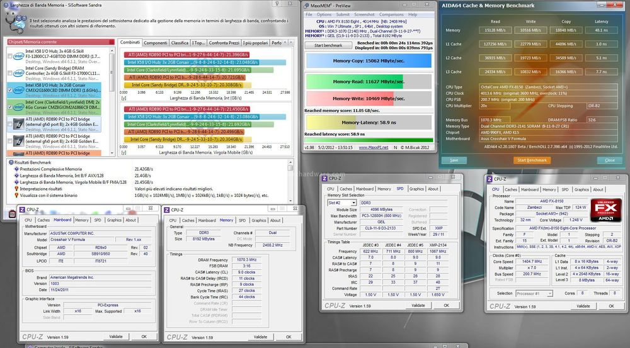Image resolution: width=630 pixels, height=348 pixels.
Task: Open the Chipset/Memoria corrente dropdown
Action: point(60,42)
